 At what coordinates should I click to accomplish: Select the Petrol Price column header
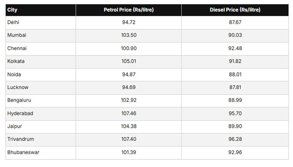coord(129,10)
